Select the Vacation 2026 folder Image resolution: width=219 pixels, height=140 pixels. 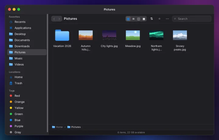[x=62, y=35]
